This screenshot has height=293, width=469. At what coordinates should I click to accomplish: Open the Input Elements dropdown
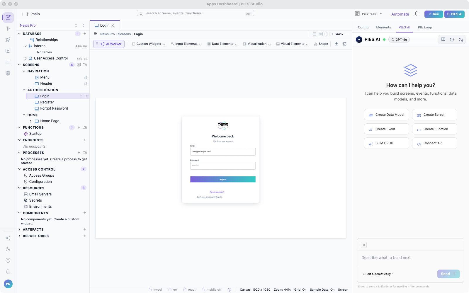coord(186,44)
